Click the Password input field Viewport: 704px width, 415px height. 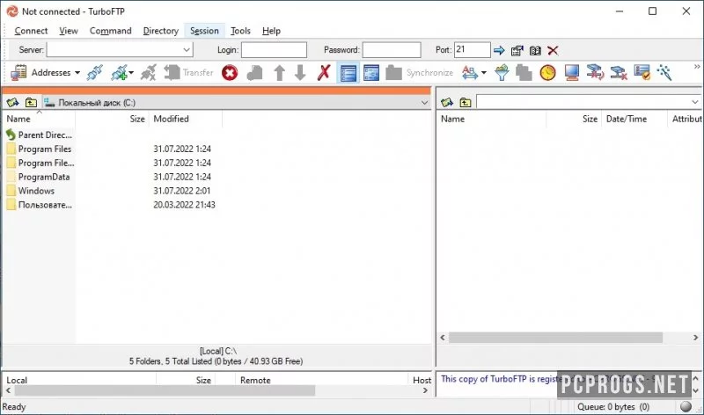tap(392, 50)
